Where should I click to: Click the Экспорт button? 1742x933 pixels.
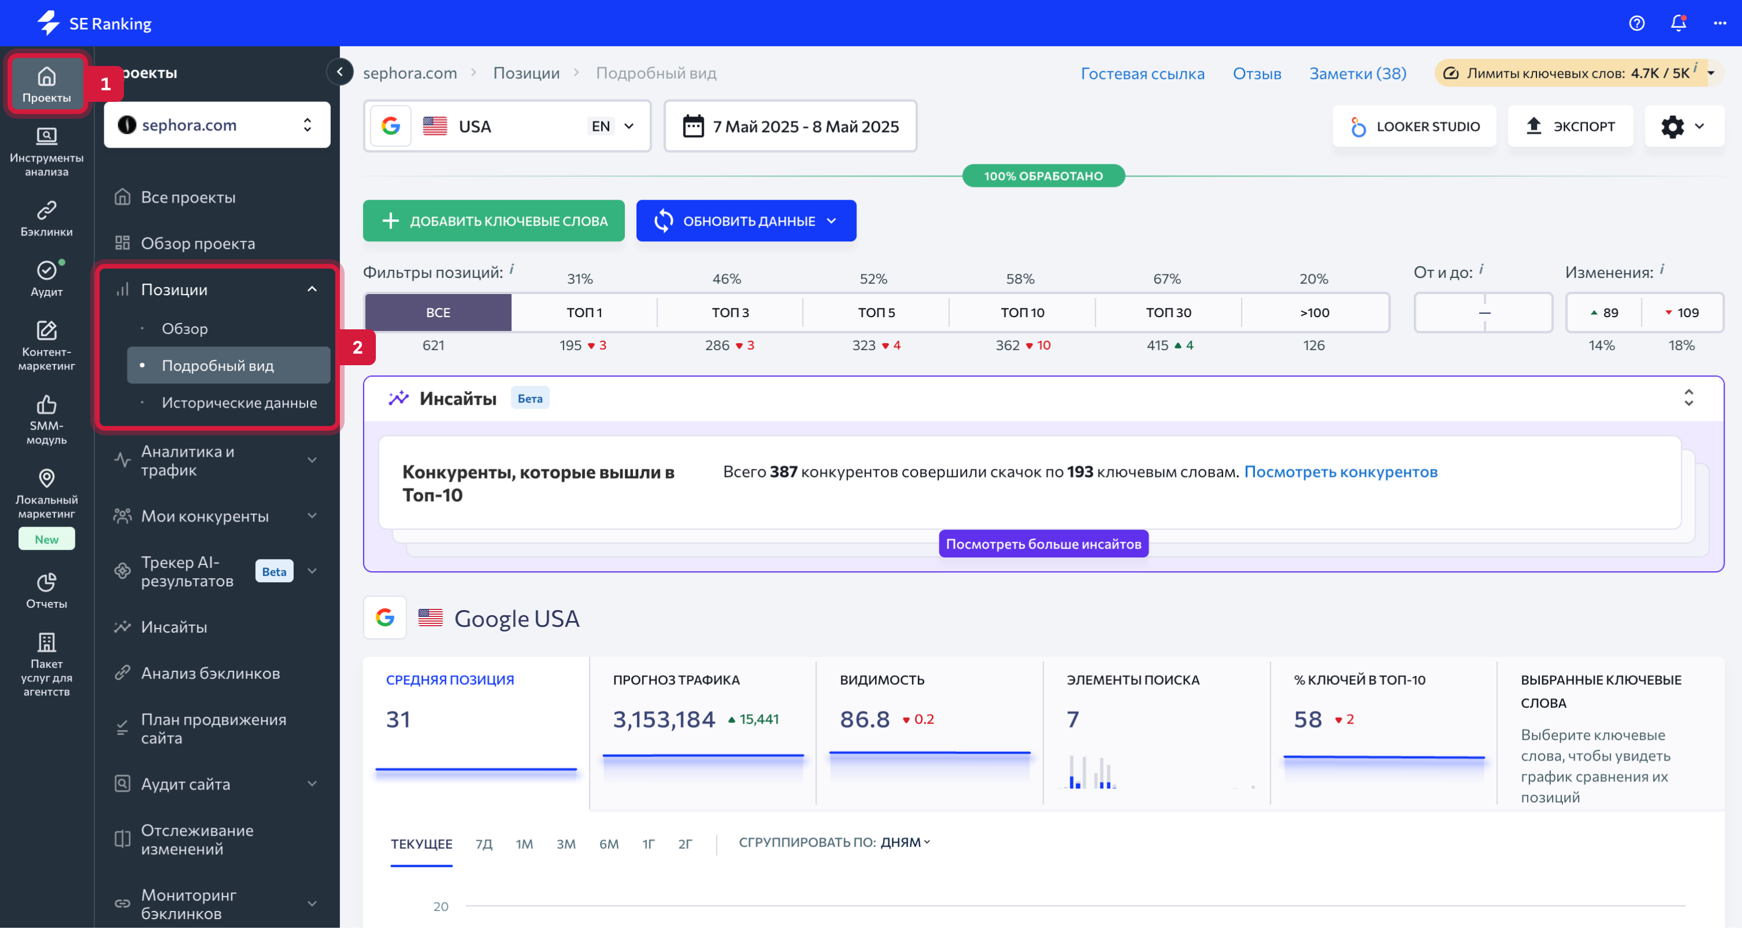pos(1570,126)
